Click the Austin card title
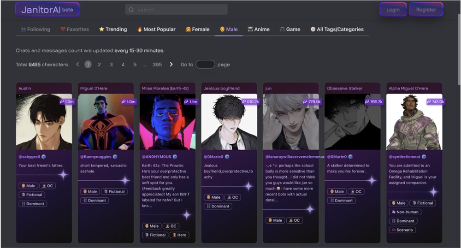The image size is (461, 248). (x=25, y=88)
